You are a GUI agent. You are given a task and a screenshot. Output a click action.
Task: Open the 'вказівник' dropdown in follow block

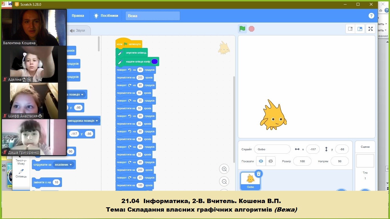pyautogui.click(x=71, y=165)
